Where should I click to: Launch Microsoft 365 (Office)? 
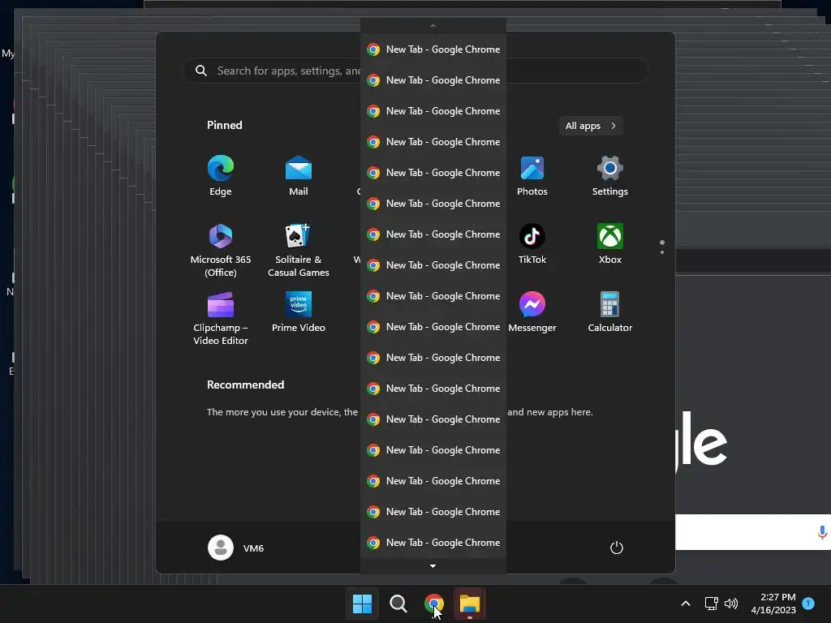point(221,250)
